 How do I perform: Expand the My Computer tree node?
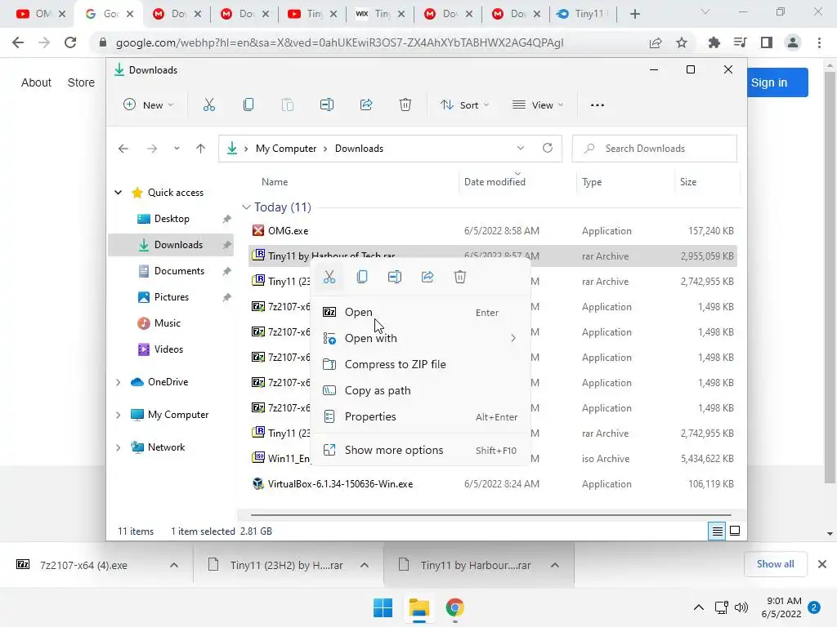tap(119, 415)
